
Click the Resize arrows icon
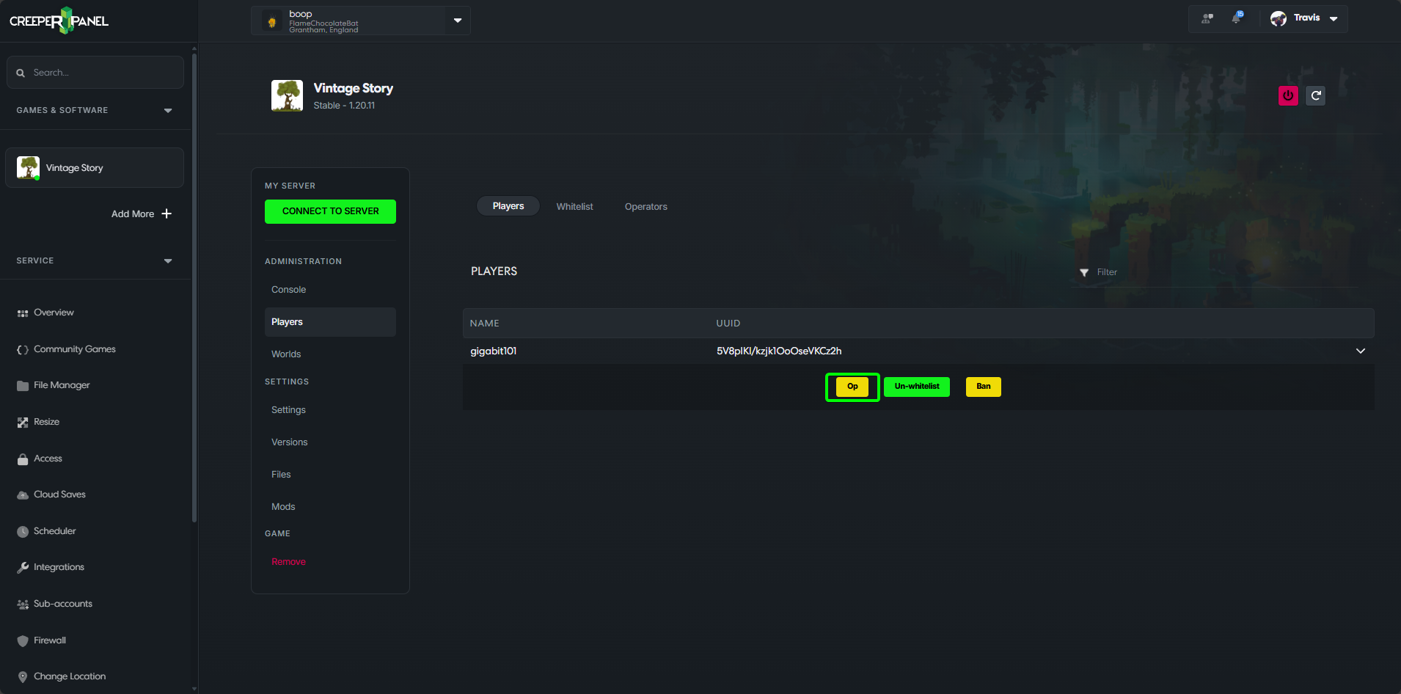pos(23,423)
